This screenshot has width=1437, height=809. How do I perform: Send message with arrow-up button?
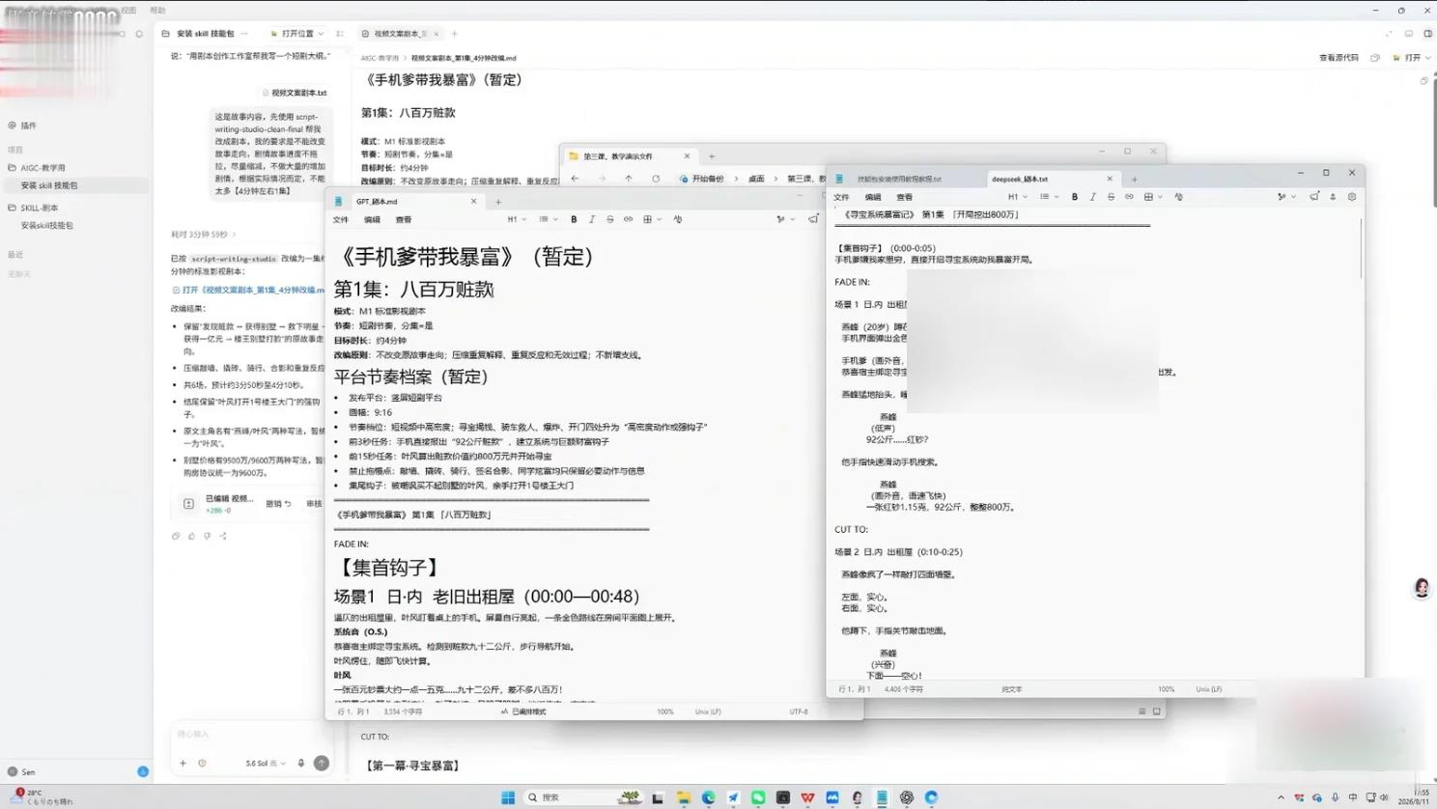[x=322, y=763]
